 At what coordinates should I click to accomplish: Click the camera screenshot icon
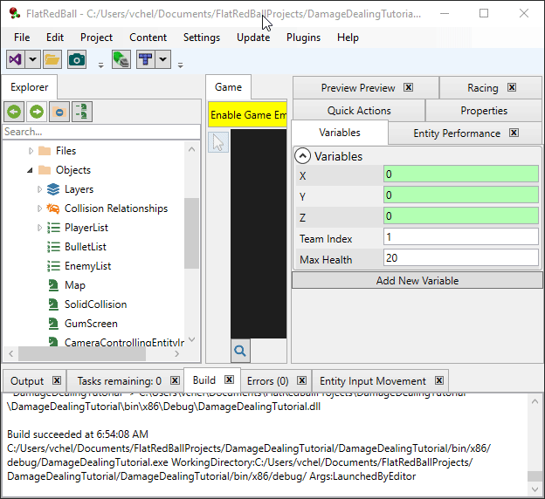point(77,59)
